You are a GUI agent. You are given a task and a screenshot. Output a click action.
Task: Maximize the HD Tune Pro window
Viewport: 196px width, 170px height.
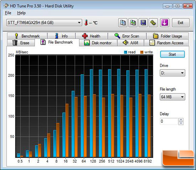[x=177, y=6]
